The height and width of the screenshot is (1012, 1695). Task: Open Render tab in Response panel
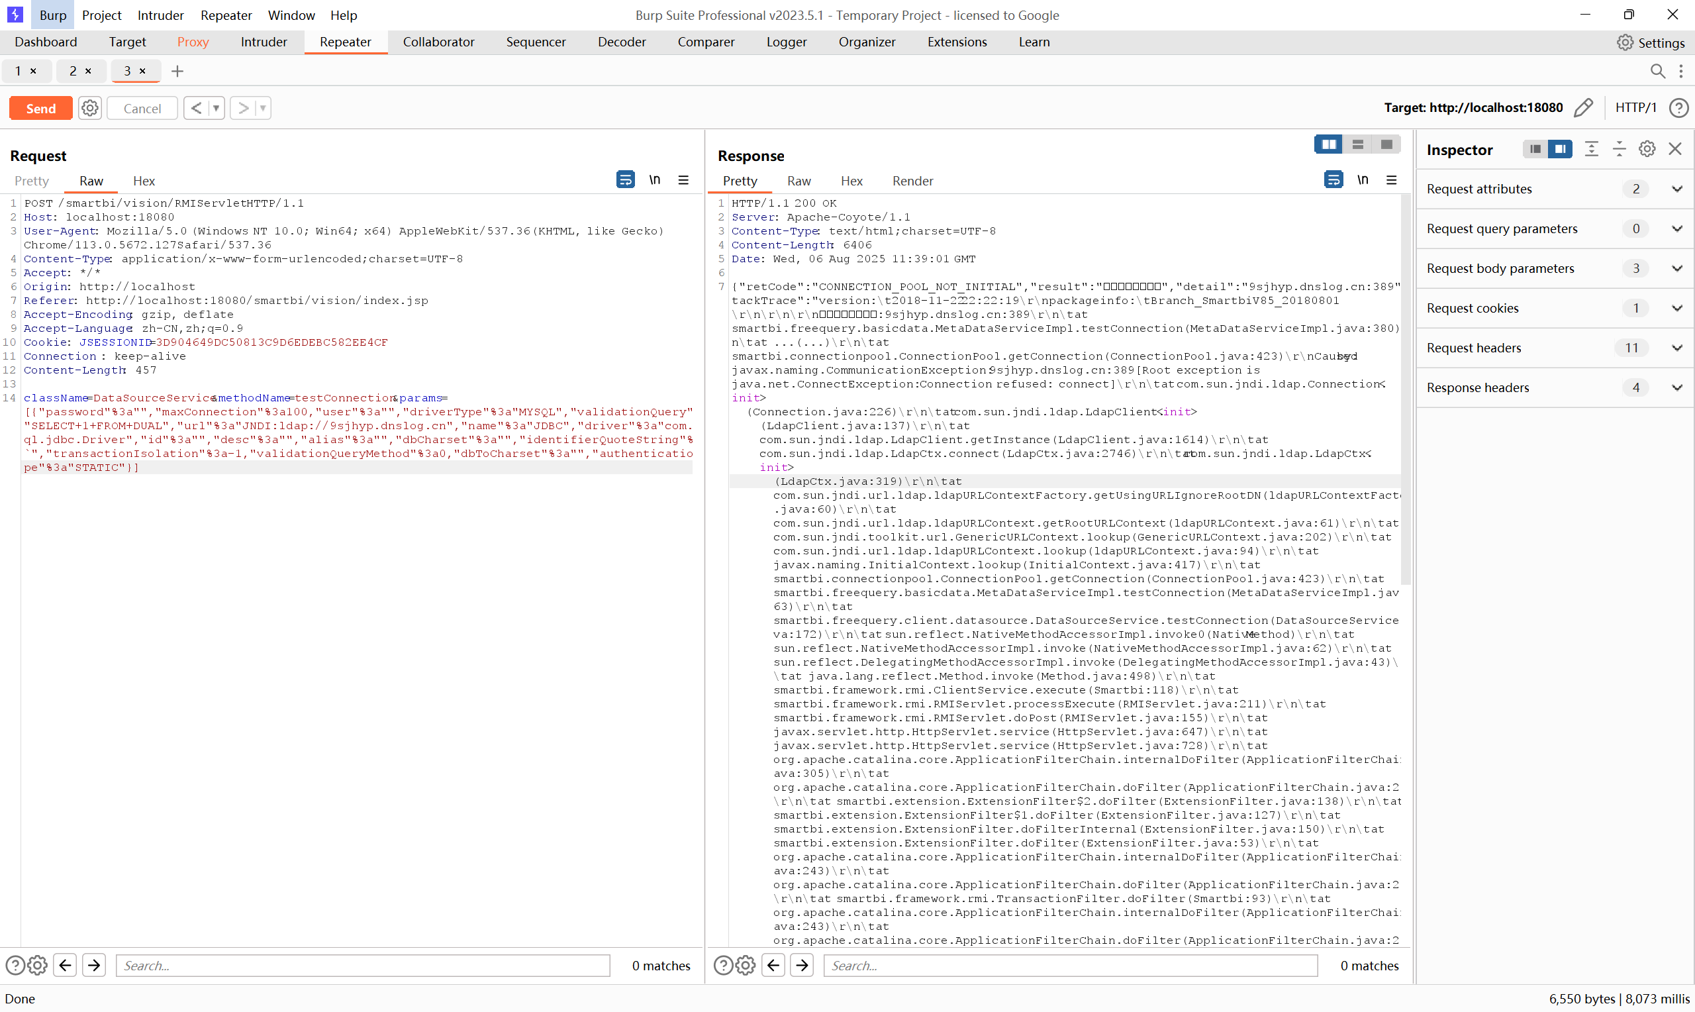[912, 181]
